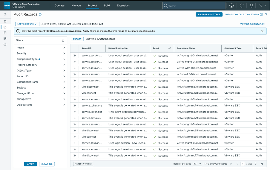Expand the service.token.get row details
Screen dimensions: 270x170
(75, 112)
